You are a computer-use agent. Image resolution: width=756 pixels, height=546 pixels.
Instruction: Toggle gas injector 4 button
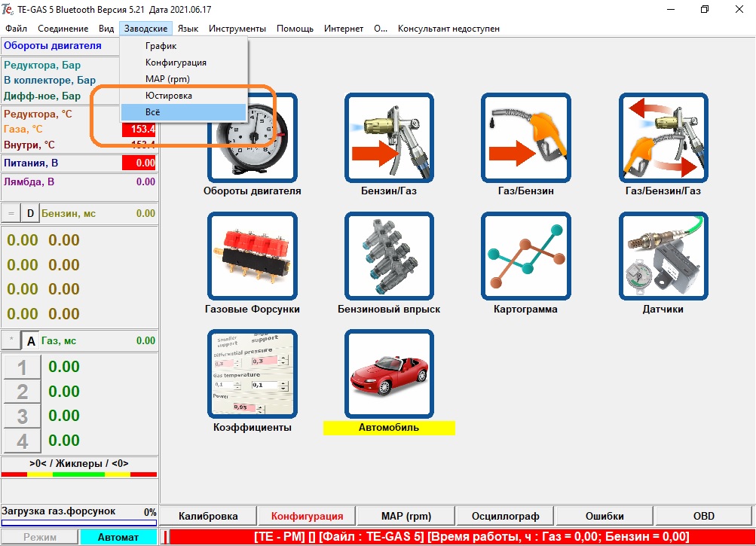click(22, 441)
